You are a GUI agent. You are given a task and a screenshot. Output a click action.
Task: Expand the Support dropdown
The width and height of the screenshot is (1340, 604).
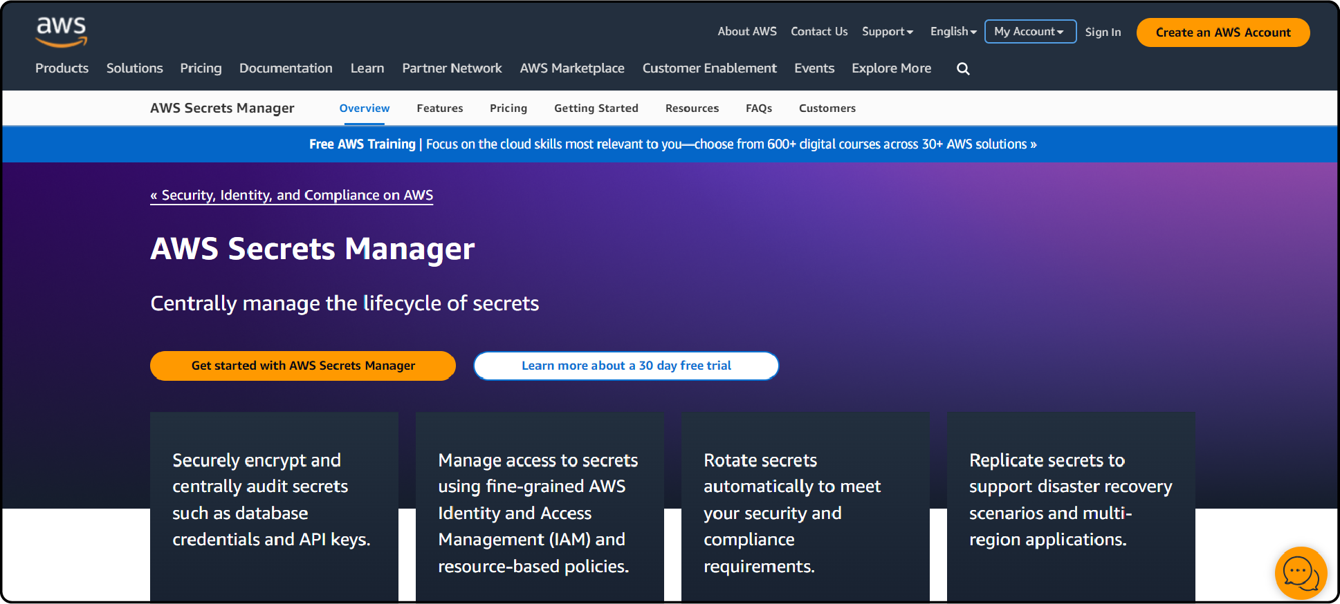[888, 32]
